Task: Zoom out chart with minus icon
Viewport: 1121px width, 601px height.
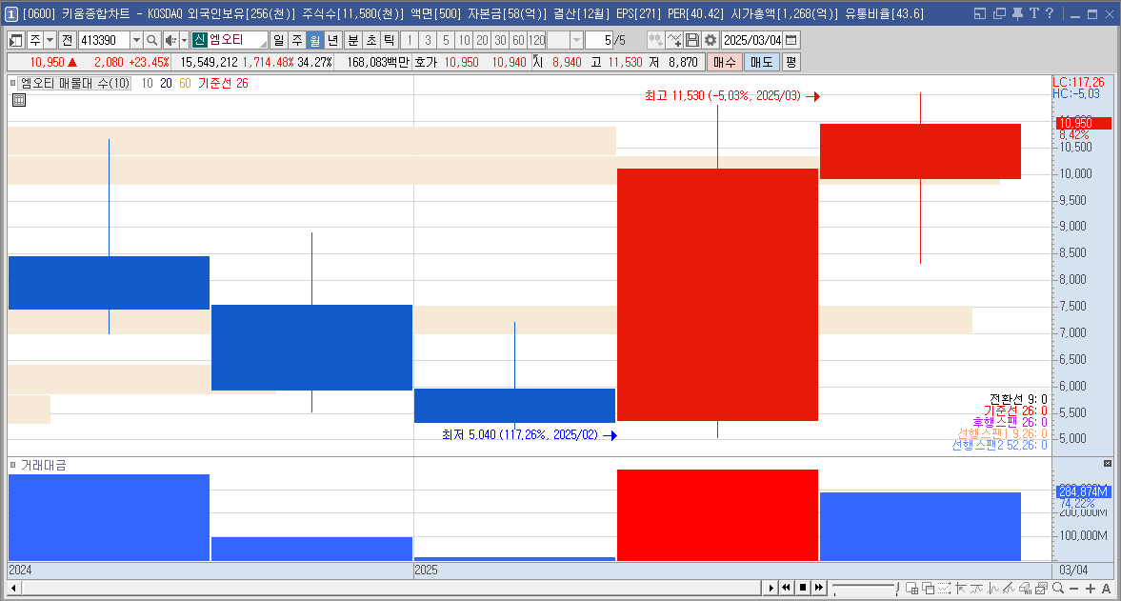Action: 1073,589
